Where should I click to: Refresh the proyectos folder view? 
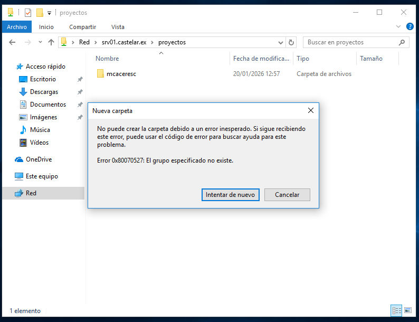click(291, 42)
